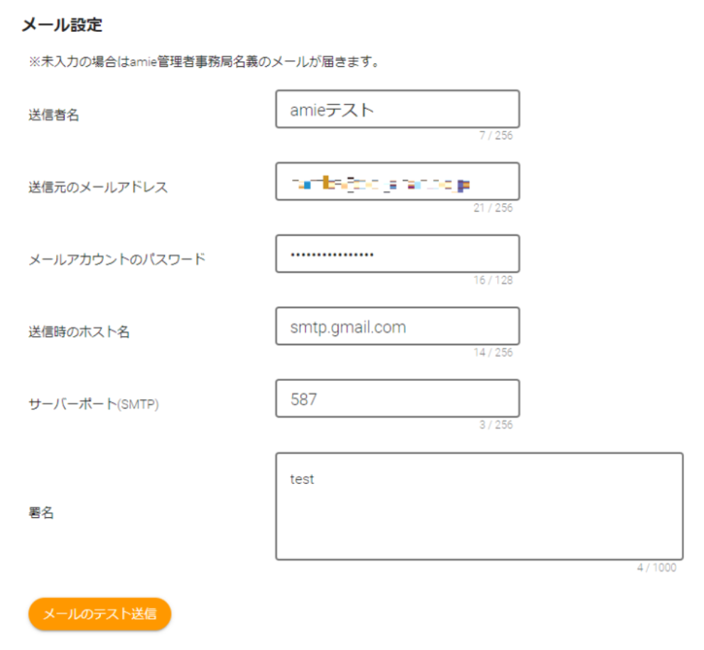Click the 14 / 256 host counter

click(492, 353)
